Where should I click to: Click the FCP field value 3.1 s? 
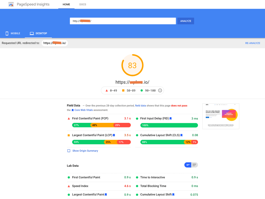(x=127, y=118)
